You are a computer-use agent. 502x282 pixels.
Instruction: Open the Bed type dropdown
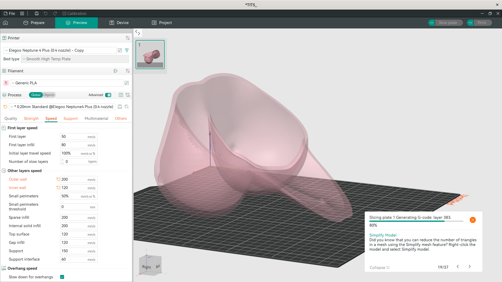[x=75, y=59]
